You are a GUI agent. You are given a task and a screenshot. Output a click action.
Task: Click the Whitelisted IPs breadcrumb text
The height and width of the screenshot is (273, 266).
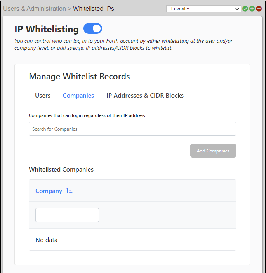94,9
